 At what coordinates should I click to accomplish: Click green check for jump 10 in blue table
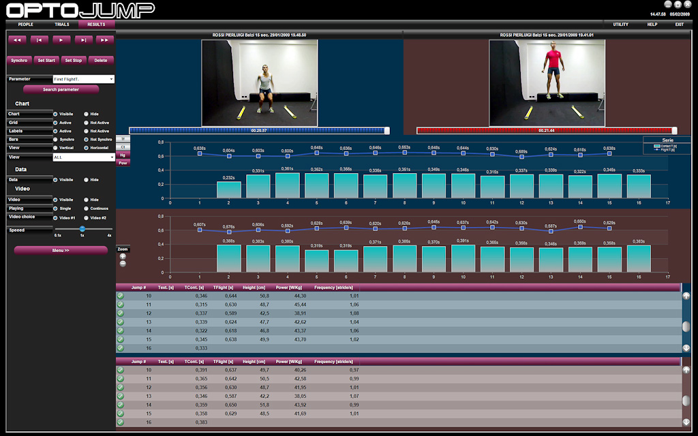pos(120,296)
